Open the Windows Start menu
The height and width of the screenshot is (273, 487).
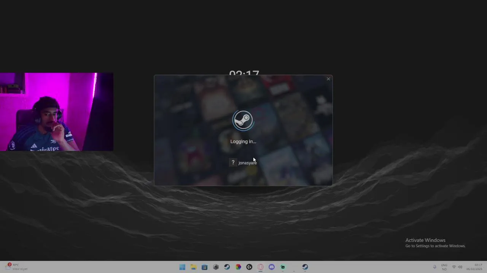point(182,267)
